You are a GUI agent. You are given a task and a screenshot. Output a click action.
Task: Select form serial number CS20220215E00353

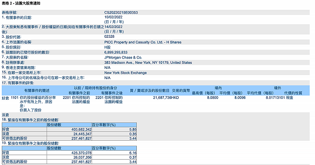pos(121,13)
